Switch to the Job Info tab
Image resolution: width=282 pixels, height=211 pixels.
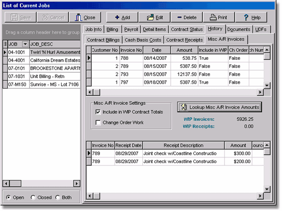(x=93, y=29)
